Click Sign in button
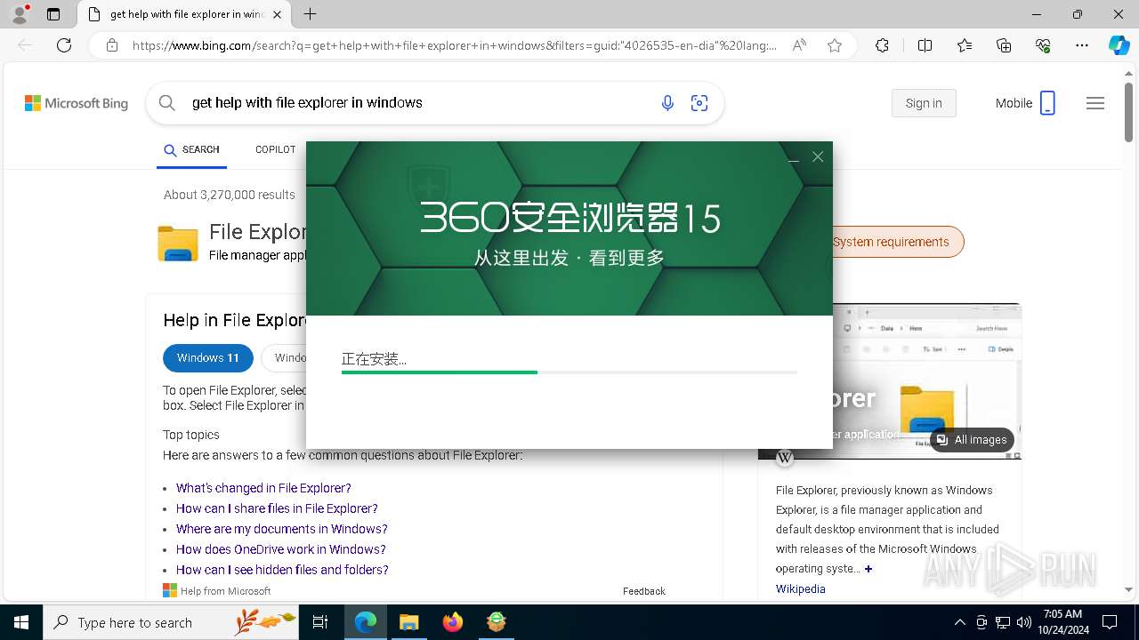1139x640 pixels. (x=924, y=103)
